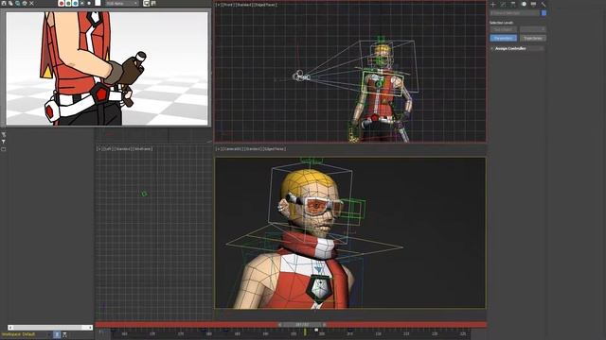606x340 pixels.
Task: Click the save image icon in the render window
Action: [x=4, y=3]
